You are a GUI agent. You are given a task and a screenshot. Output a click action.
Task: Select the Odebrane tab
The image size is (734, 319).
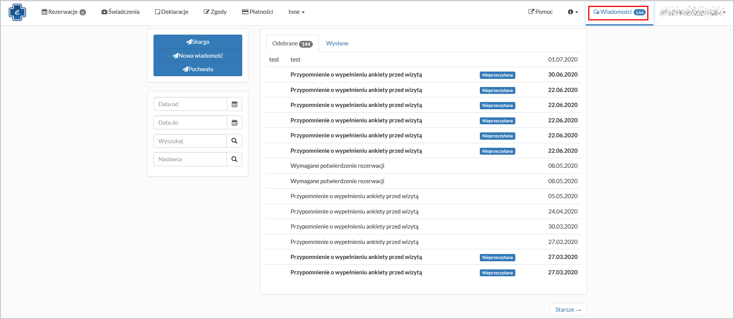click(292, 43)
